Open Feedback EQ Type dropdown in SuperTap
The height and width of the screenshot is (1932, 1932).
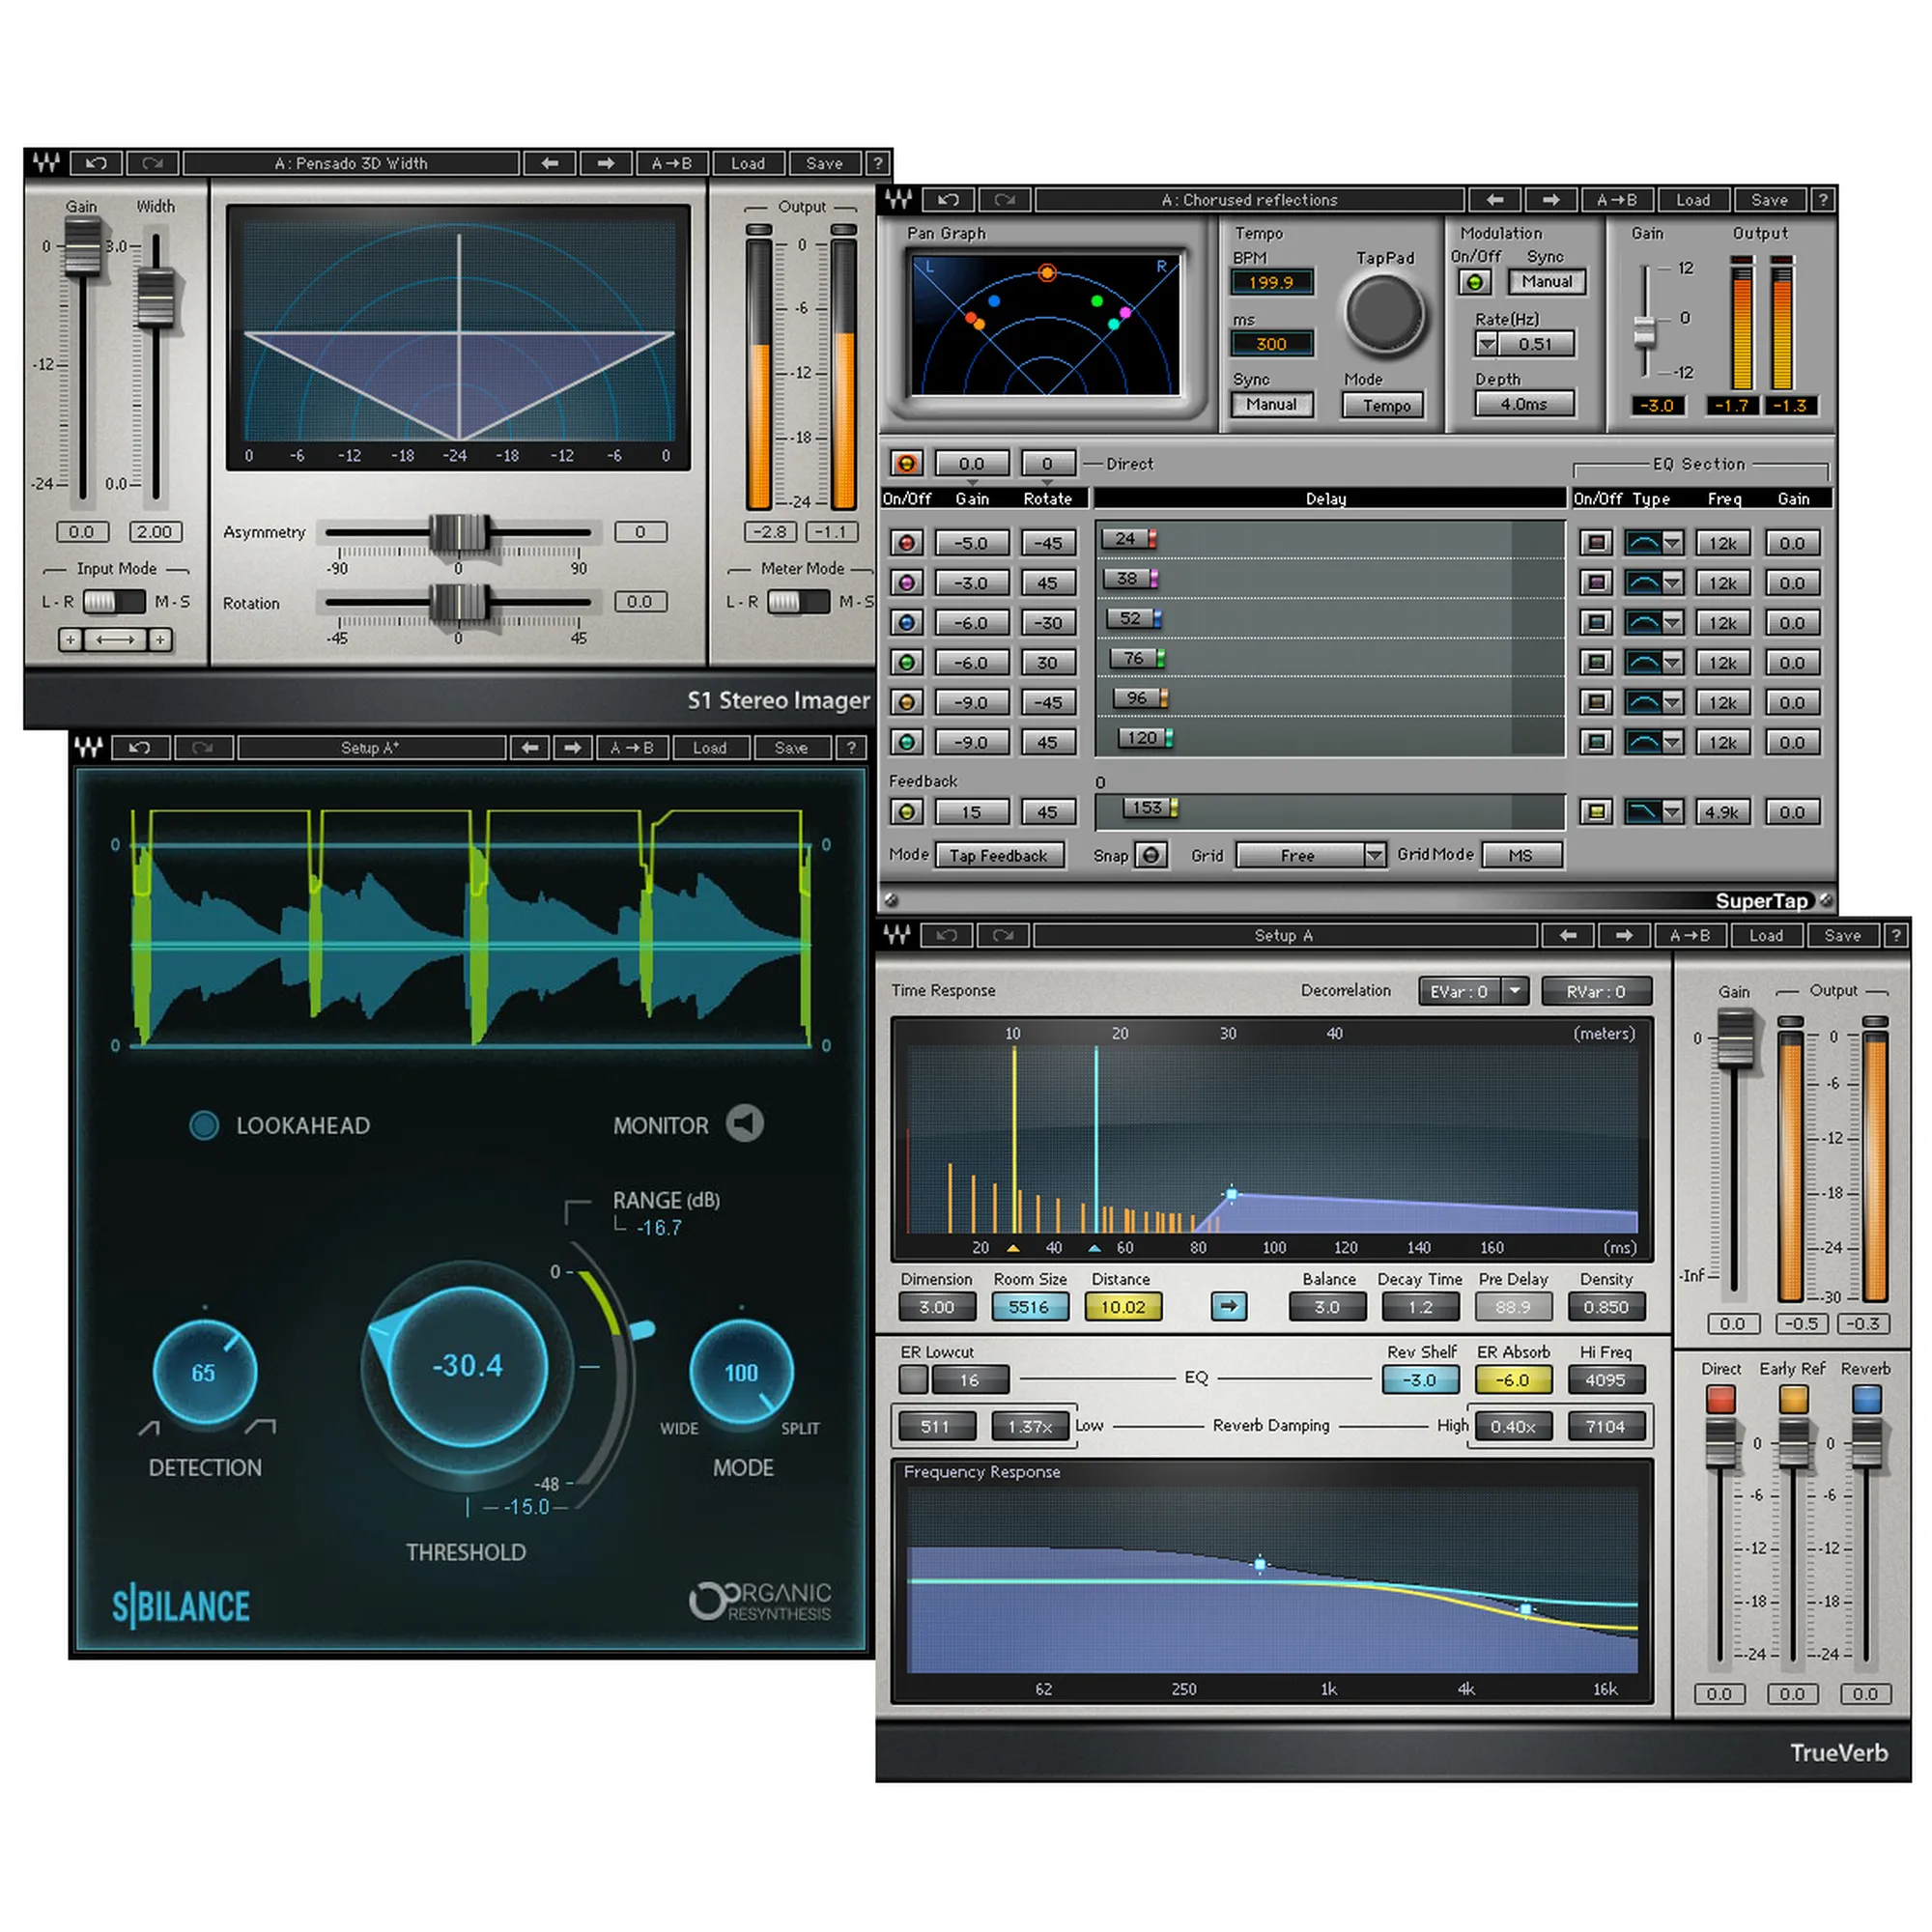tap(1672, 812)
